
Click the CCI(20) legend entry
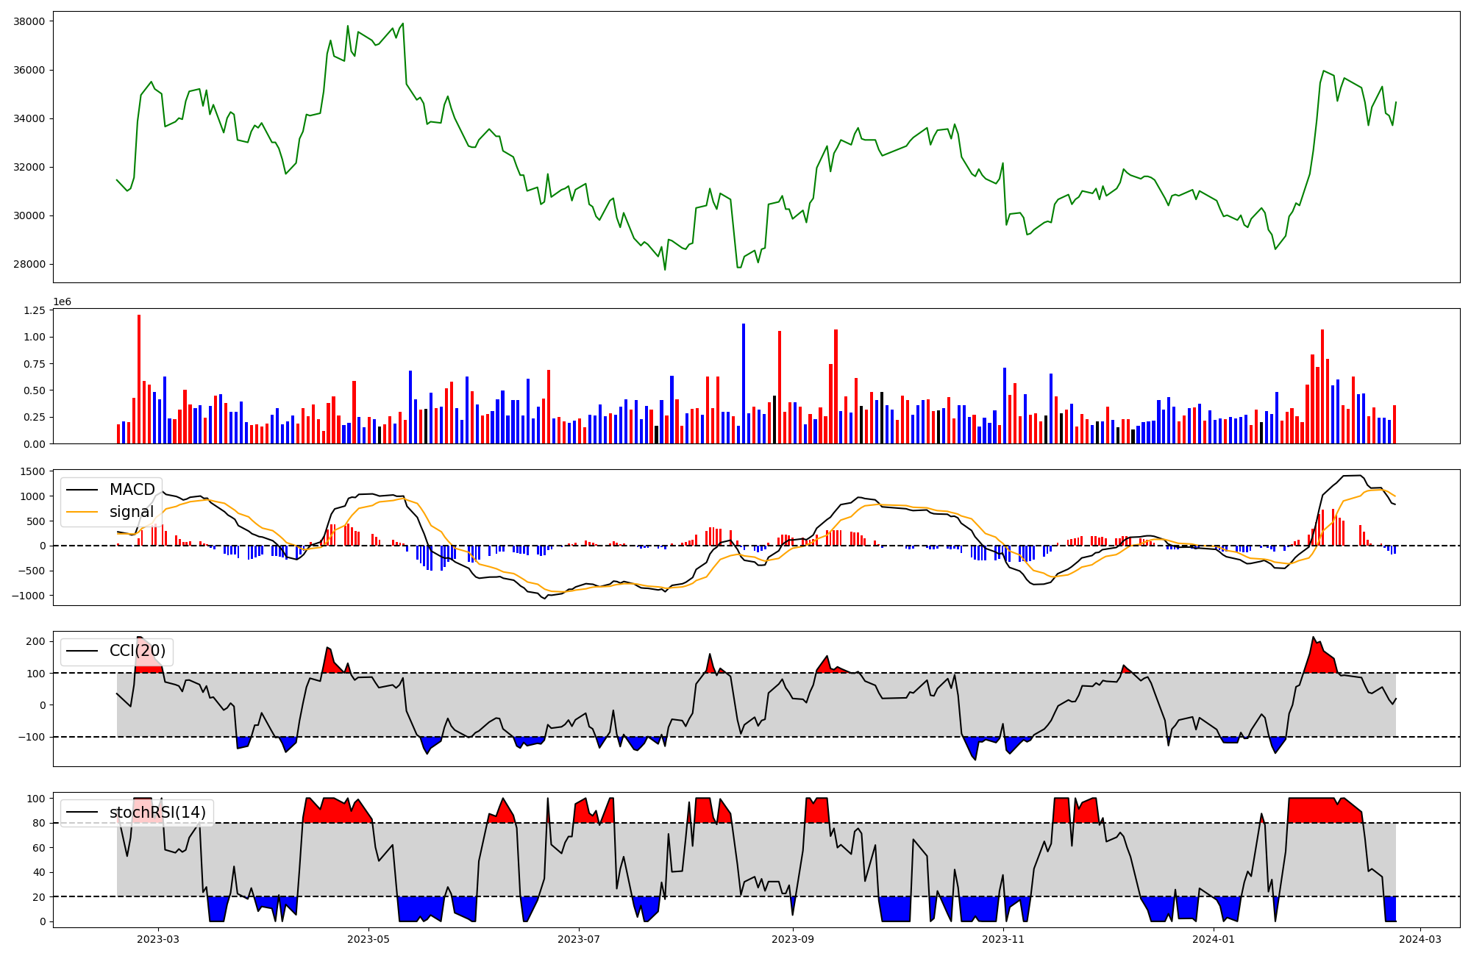(137, 651)
